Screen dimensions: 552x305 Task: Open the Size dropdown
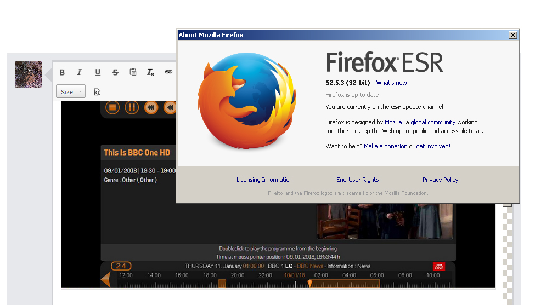tap(71, 91)
